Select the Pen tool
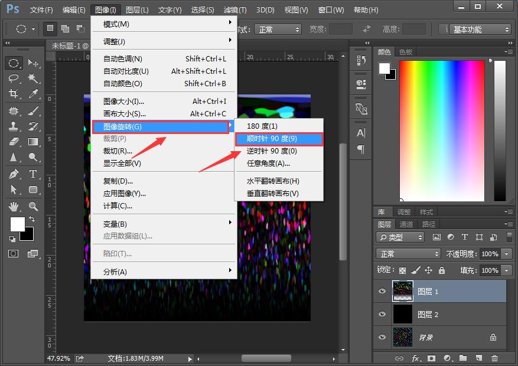The image size is (518, 366). [14, 174]
